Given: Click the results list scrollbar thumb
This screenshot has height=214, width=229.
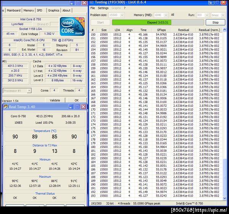Looking at the screenshot, I should [224, 177].
